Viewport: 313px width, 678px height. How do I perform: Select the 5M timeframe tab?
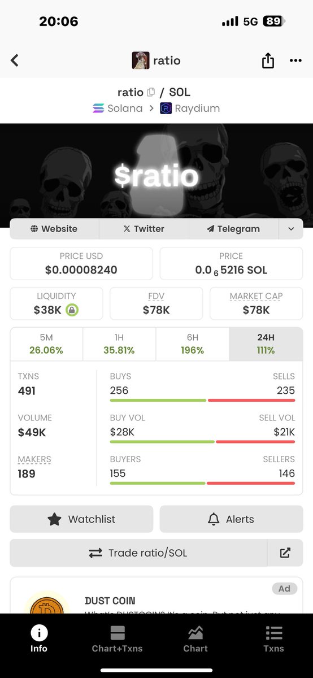[x=46, y=344]
